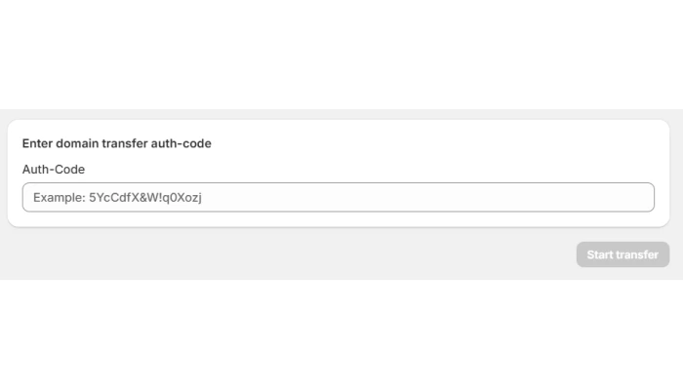The image size is (683, 390).
Task: Submit the form using the Start transfer button
Action: (623, 254)
